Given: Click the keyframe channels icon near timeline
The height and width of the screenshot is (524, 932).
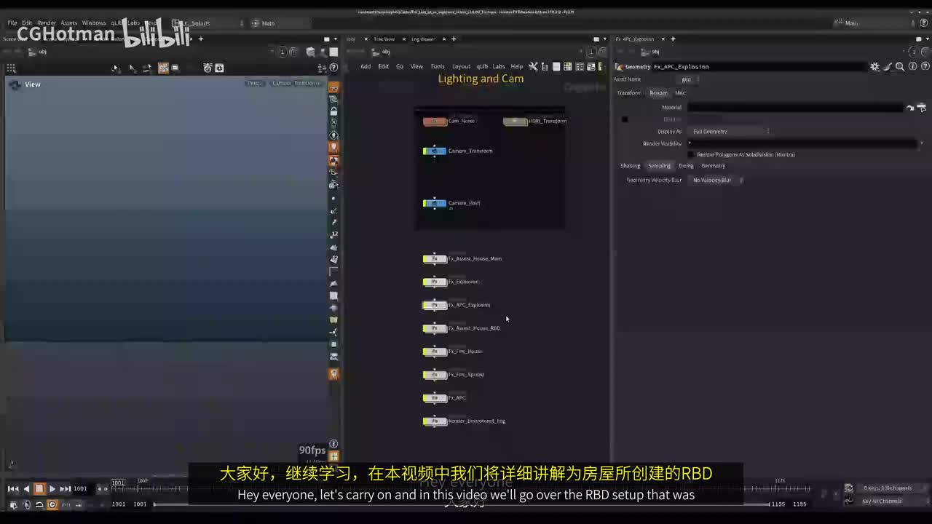Looking at the screenshot, I should [848, 488].
